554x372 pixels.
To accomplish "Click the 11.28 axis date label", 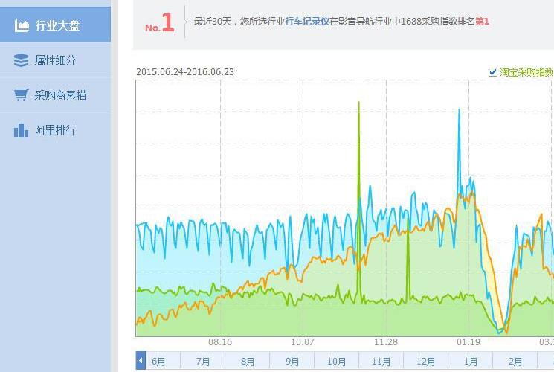I will click(386, 342).
